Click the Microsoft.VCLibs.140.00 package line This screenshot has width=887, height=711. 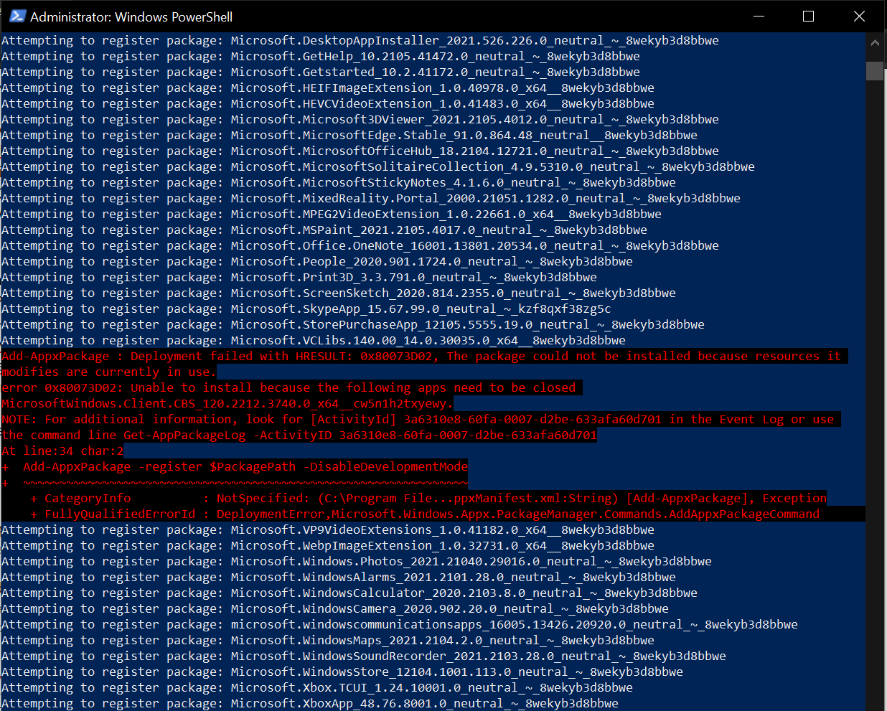pyautogui.click(x=314, y=341)
